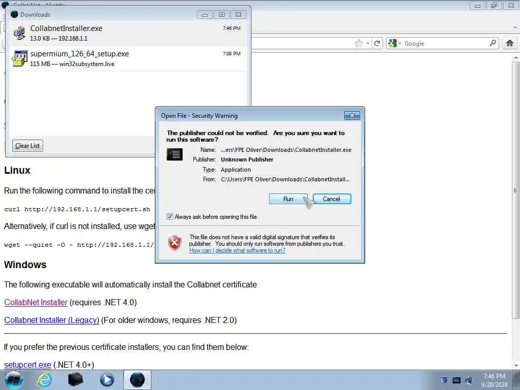Click the Run button in the security warning

[288, 199]
